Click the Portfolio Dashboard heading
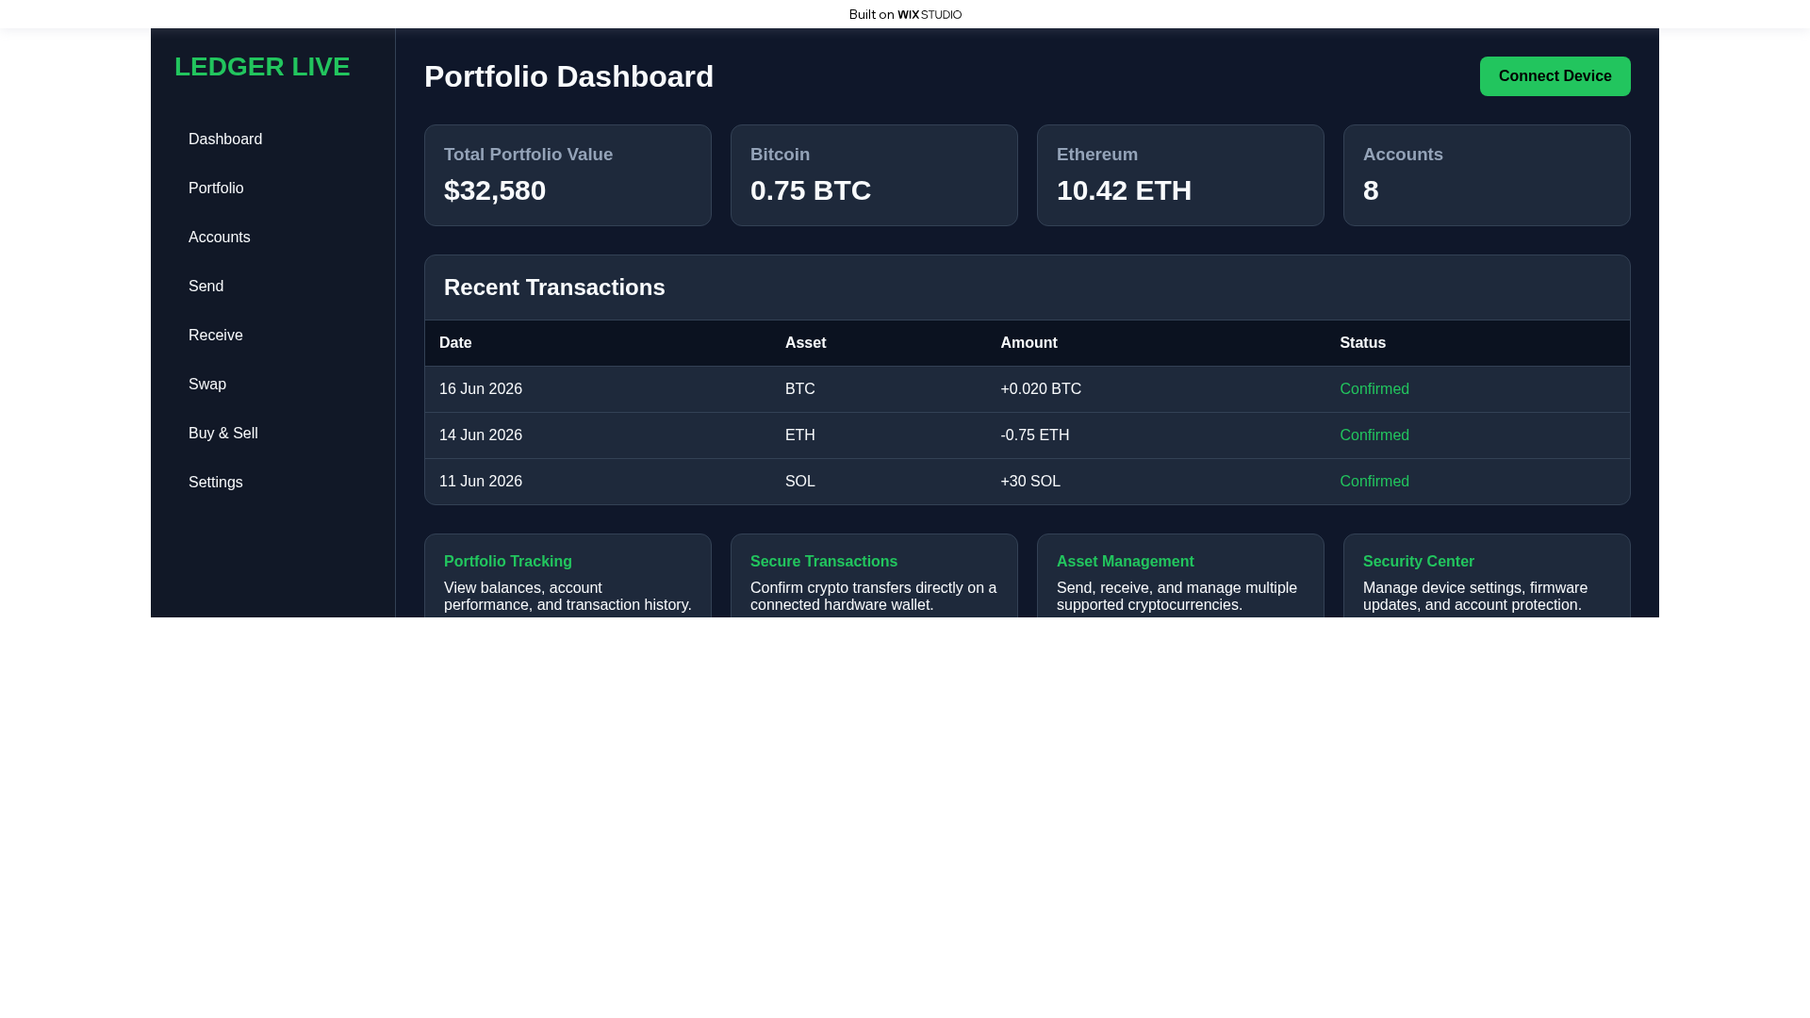Image resolution: width=1810 pixels, height=1018 pixels. click(569, 76)
